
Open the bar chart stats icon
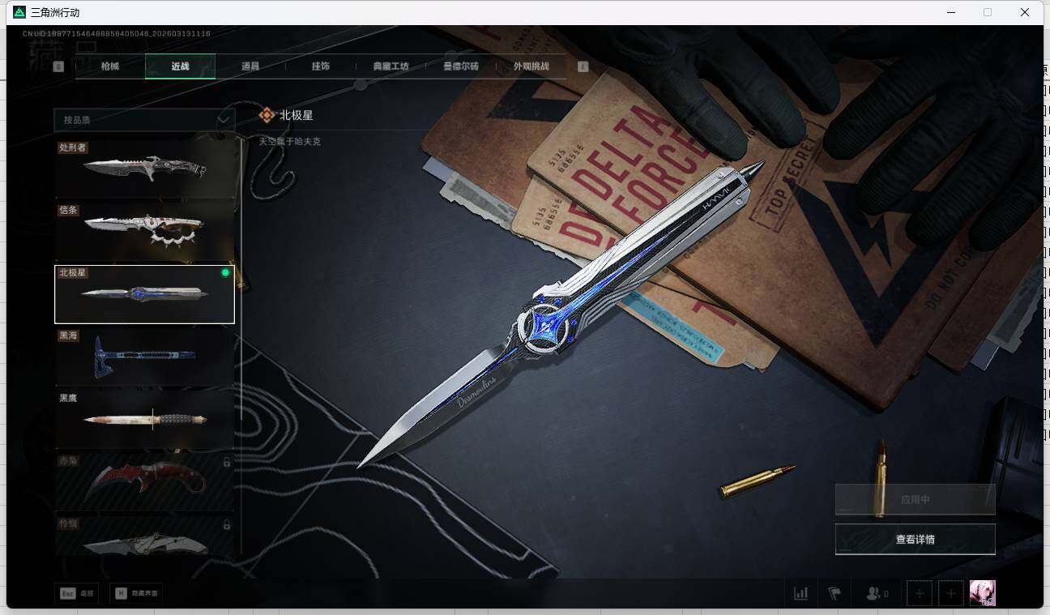pyautogui.click(x=800, y=593)
